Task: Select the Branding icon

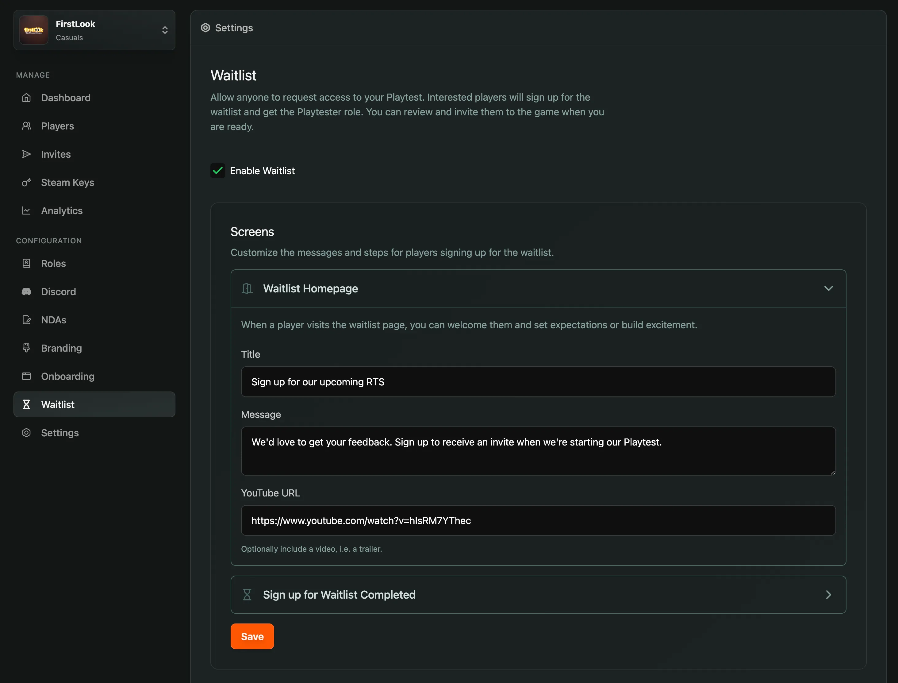Action: 26,348
